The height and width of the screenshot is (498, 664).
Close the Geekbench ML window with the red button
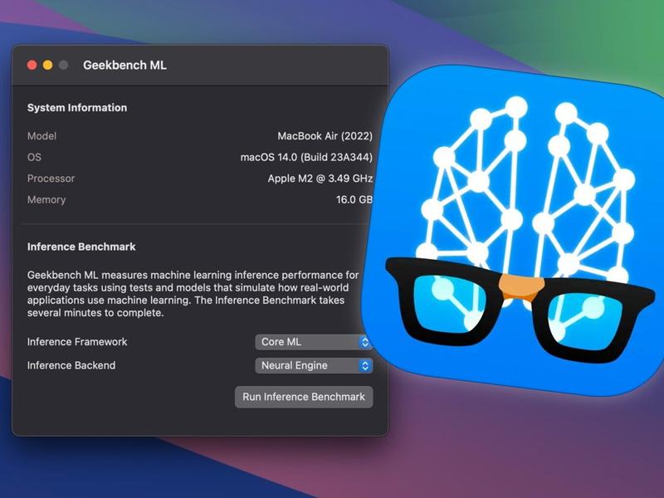(x=32, y=66)
